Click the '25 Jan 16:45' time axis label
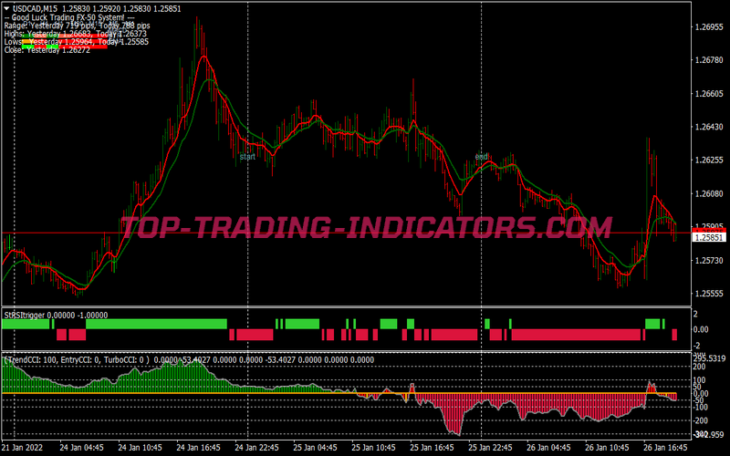The image size is (730, 456). [x=432, y=448]
